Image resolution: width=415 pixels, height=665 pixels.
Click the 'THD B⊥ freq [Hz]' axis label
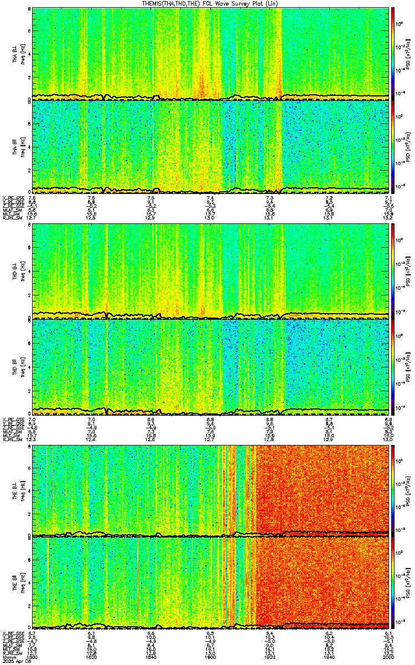click(18, 272)
